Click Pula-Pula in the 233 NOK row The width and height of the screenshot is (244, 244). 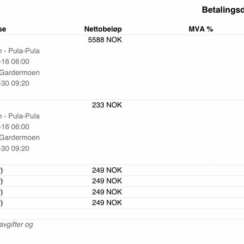coord(24,116)
